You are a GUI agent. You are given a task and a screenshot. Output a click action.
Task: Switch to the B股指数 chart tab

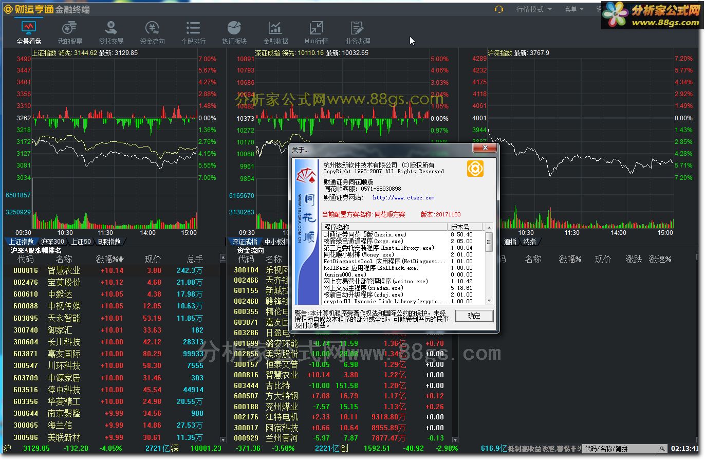[109, 242]
